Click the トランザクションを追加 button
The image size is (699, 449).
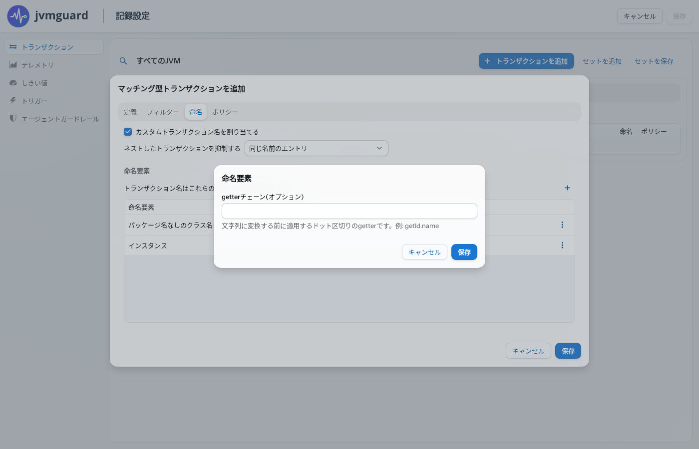(x=526, y=61)
